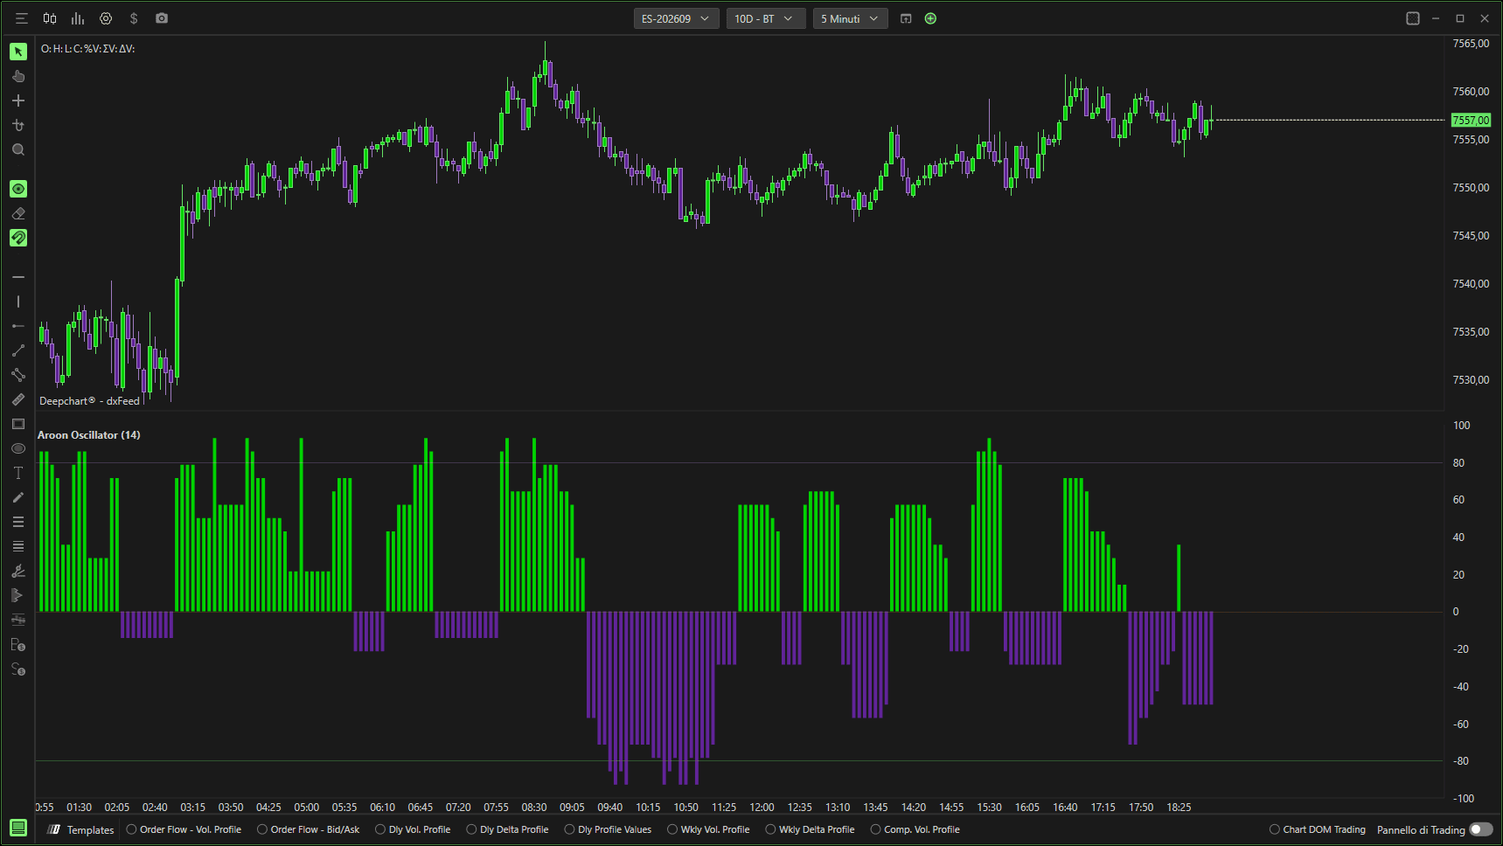Viewport: 1503px width, 846px height.
Task: Select the freehand pencil tool
Action: 18,497
